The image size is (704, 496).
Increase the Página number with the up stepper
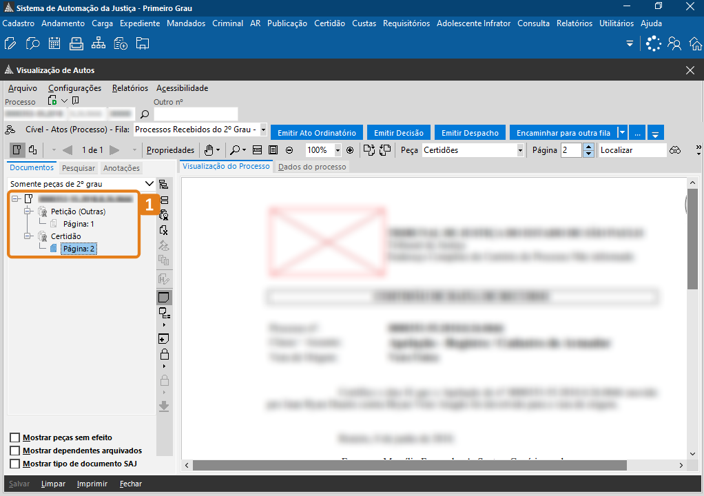tap(588, 147)
